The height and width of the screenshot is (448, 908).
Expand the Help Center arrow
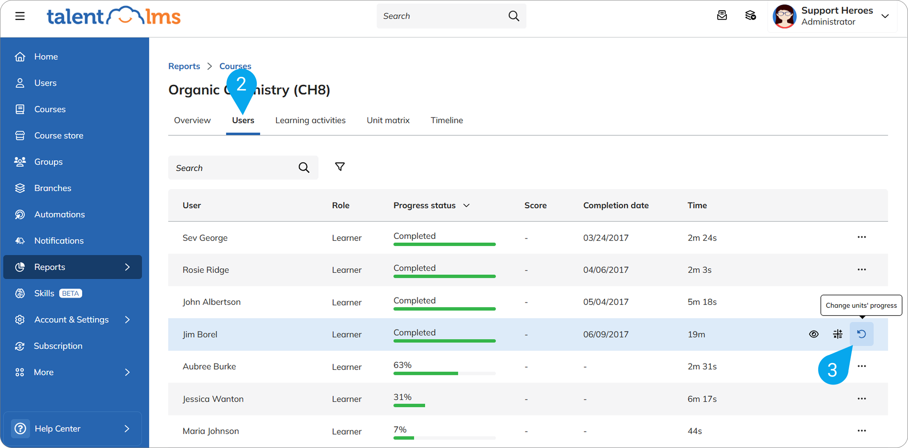[x=127, y=428]
